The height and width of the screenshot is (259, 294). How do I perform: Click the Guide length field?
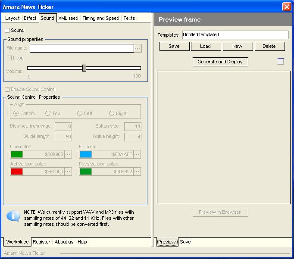click(63, 137)
